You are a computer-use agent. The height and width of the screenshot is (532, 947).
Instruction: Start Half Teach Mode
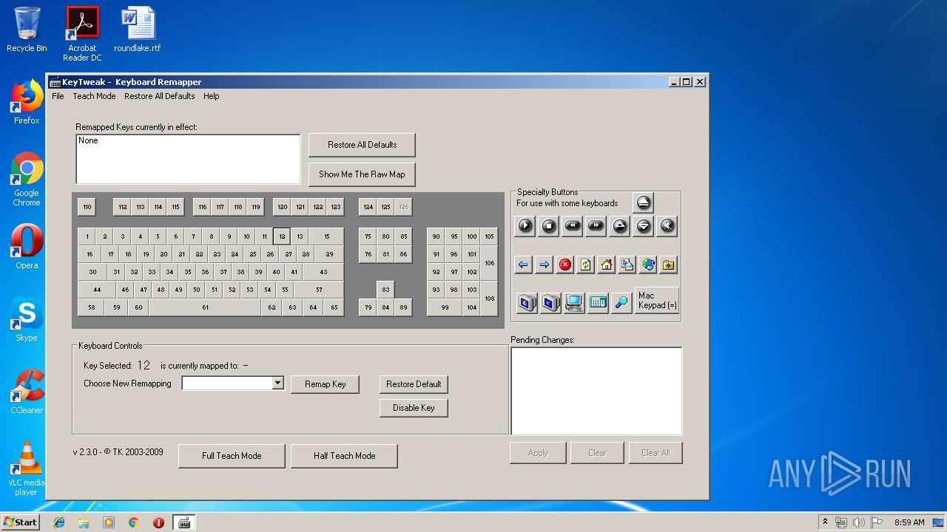(345, 456)
